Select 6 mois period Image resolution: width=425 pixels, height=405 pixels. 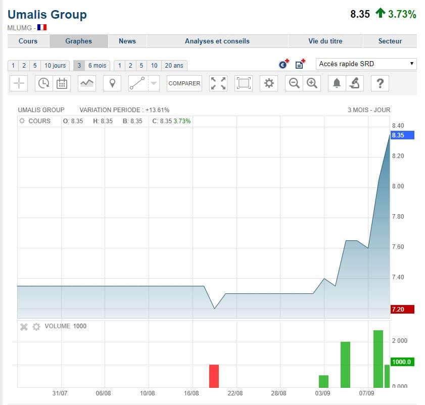coord(98,66)
